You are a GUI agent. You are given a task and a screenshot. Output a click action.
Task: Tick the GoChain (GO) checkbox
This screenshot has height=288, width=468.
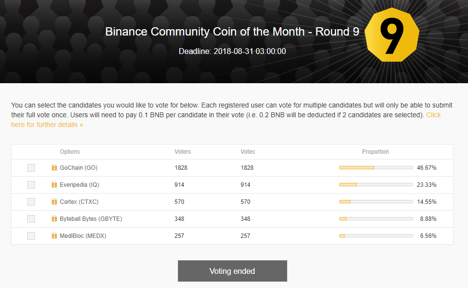click(x=31, y=168)
